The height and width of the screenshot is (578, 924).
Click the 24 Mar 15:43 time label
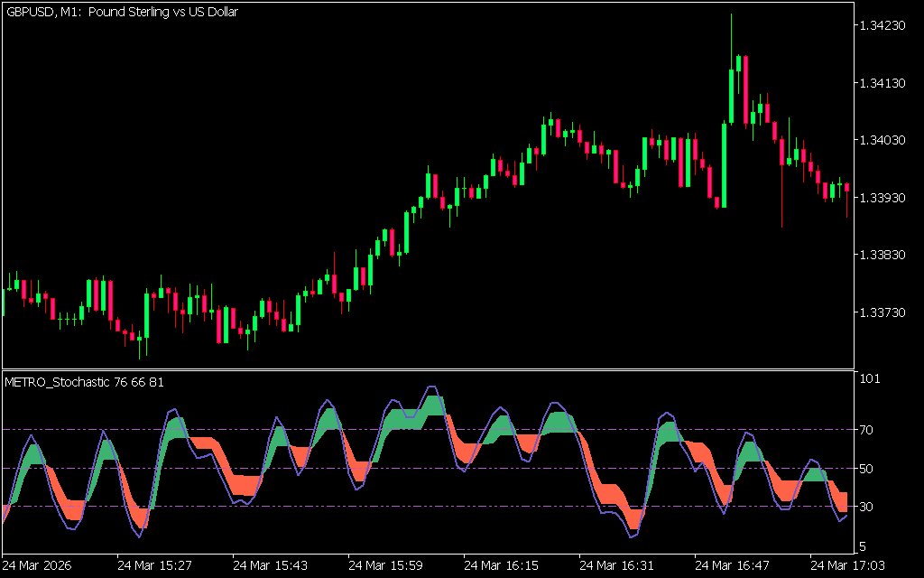270,565
